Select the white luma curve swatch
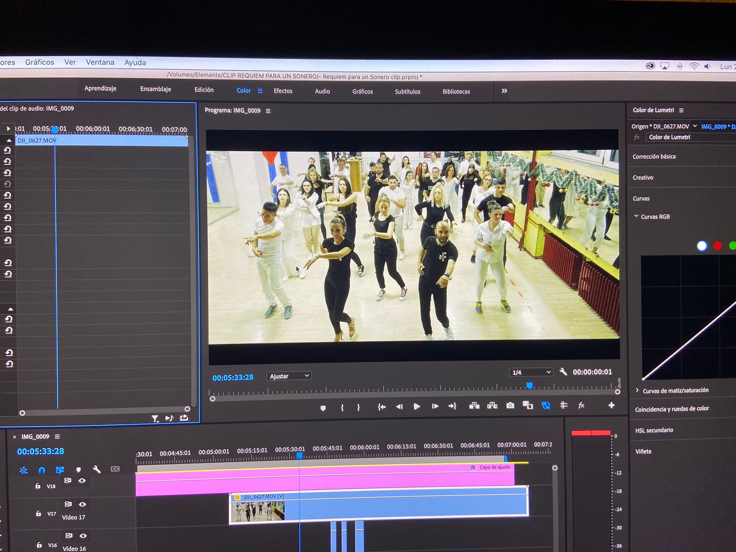 point(702,246)
